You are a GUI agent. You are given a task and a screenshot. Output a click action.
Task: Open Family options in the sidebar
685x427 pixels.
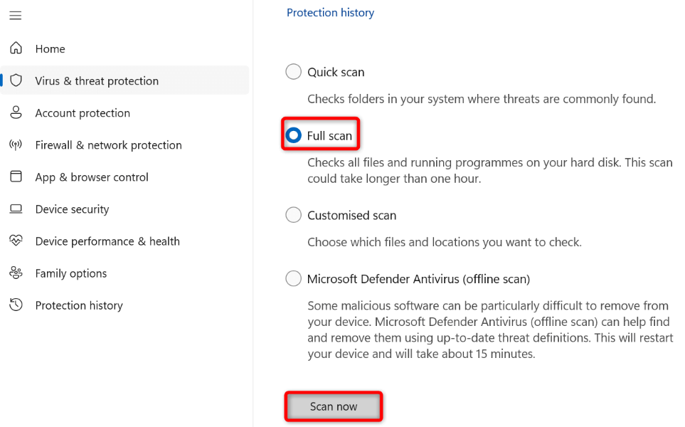tap(71, 273)
